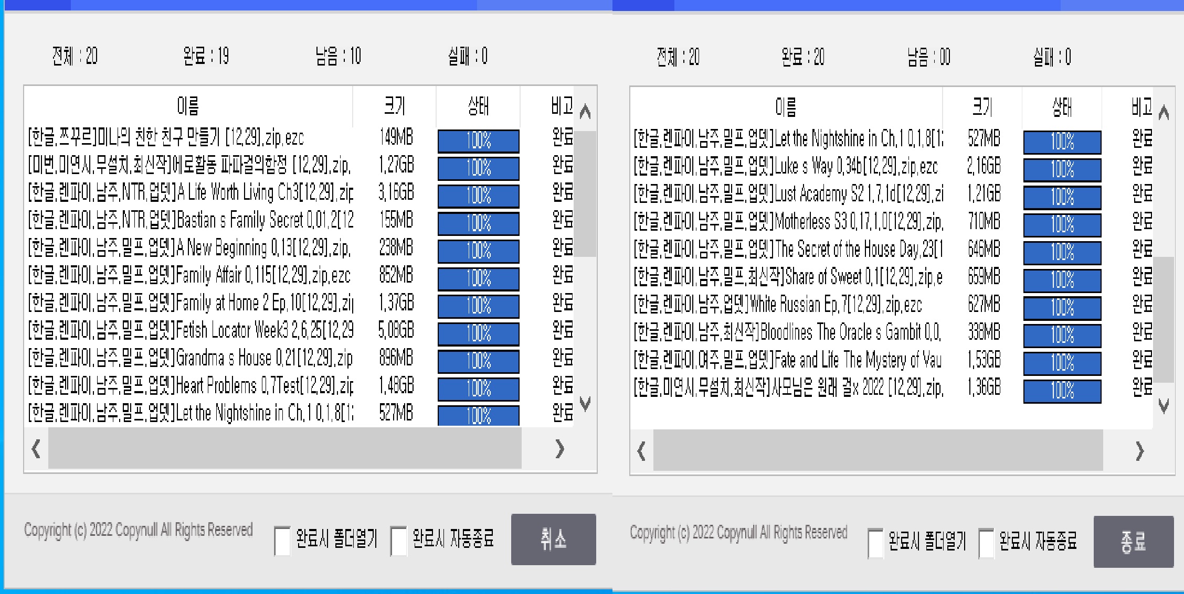This screenshot has width=1184, height=594.
Task: Sort left list by 이름 column header
Action: [188, 106]
